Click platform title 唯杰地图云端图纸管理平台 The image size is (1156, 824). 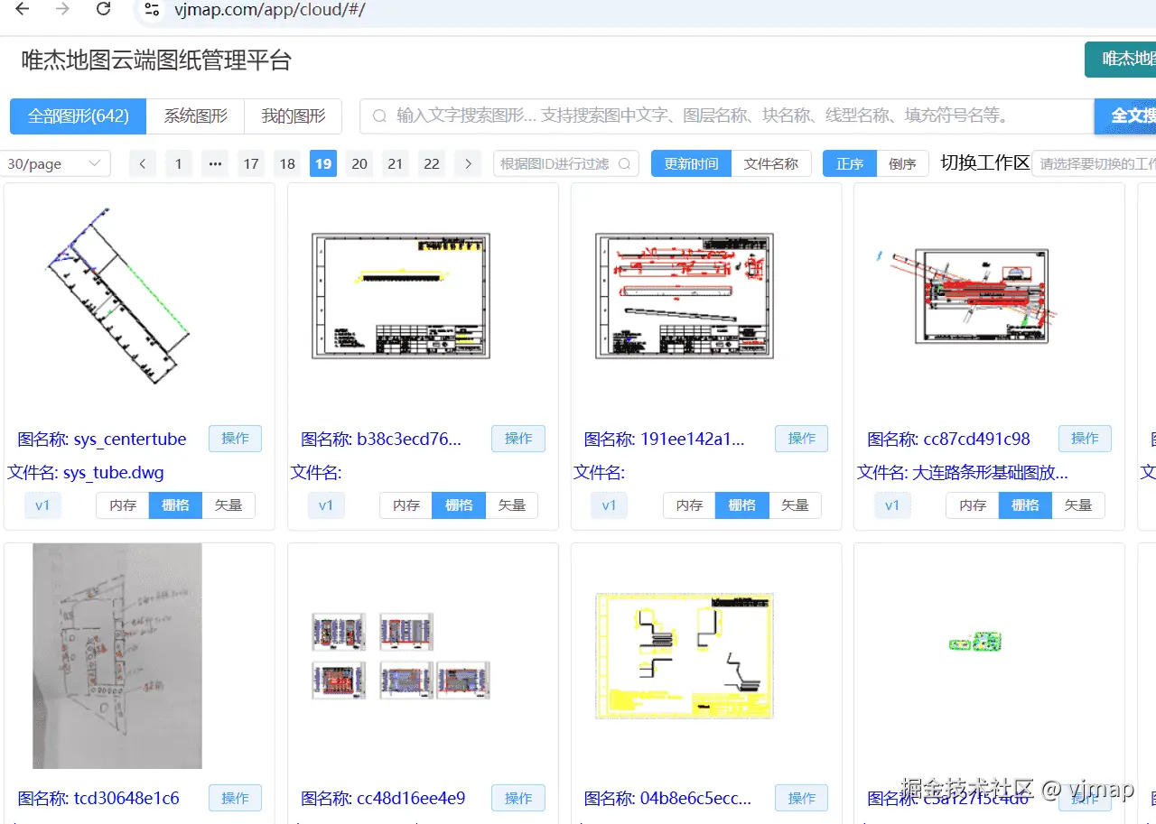156,60
